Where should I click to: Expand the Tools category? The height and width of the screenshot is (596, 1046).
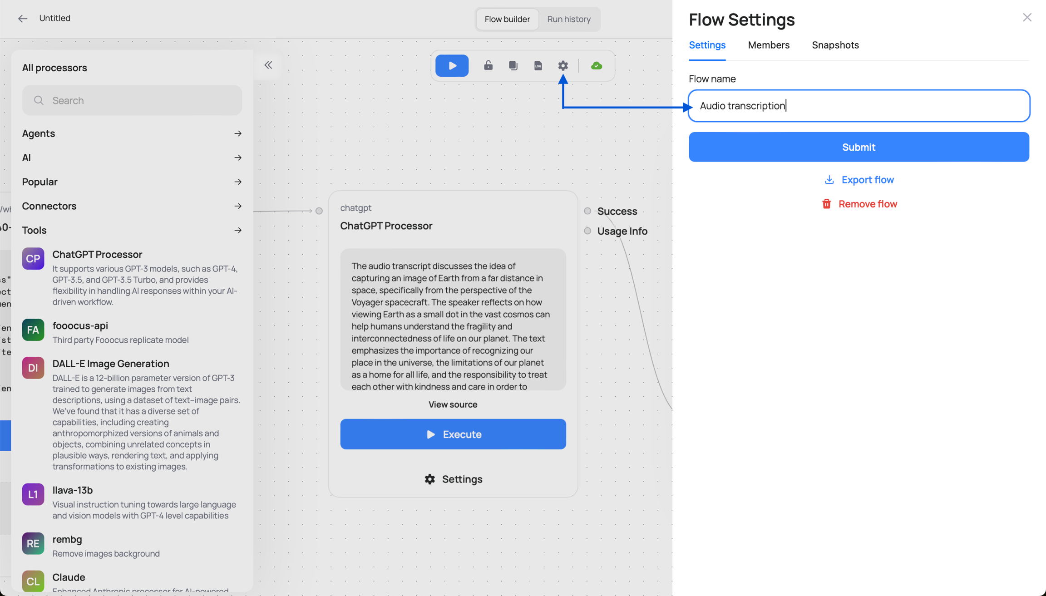pos(132,230)
